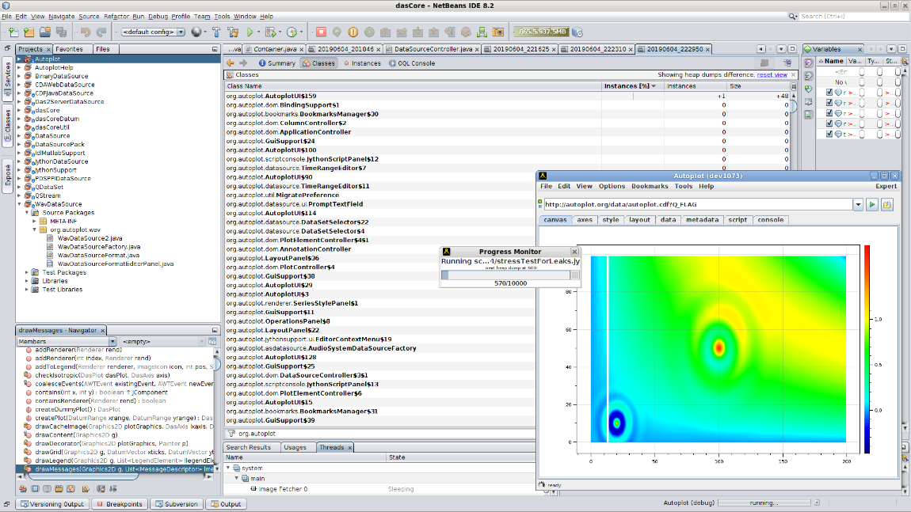Viewport: 911px width, 512px height.
Task: Click the Save All toolbar icon
Action: tap(61, 32)
